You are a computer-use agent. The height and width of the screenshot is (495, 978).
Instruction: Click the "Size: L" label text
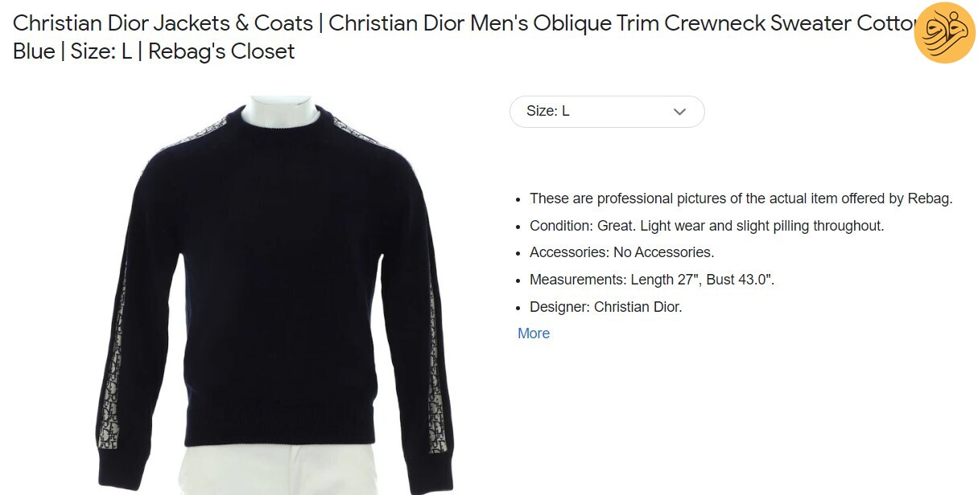pyautogui.click(x=548, y=112)
